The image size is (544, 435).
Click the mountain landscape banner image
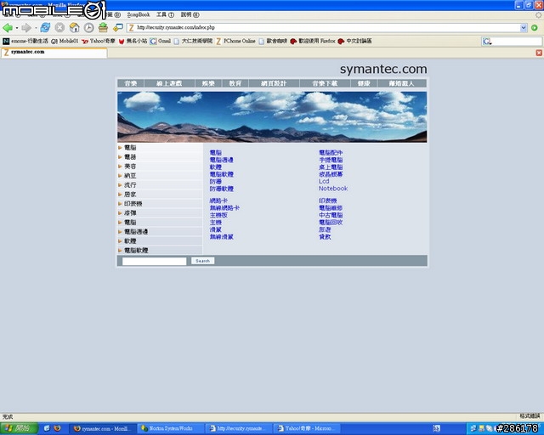coord(272,117)
